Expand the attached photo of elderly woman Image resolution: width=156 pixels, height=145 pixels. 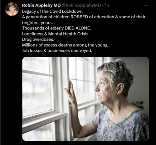pos(85,99)
